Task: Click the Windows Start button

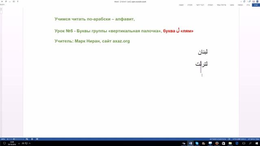Action: pos(257,143)
